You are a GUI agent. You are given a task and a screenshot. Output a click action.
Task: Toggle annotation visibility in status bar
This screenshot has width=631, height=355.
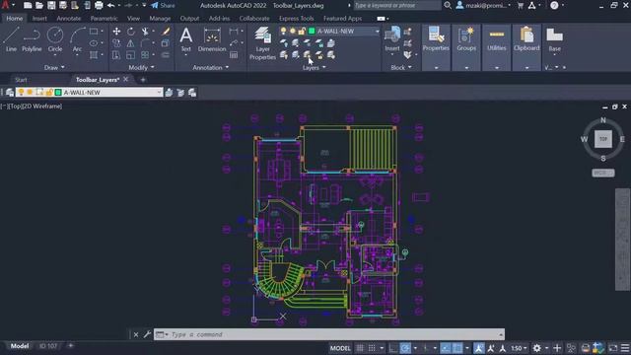[479, 348]
